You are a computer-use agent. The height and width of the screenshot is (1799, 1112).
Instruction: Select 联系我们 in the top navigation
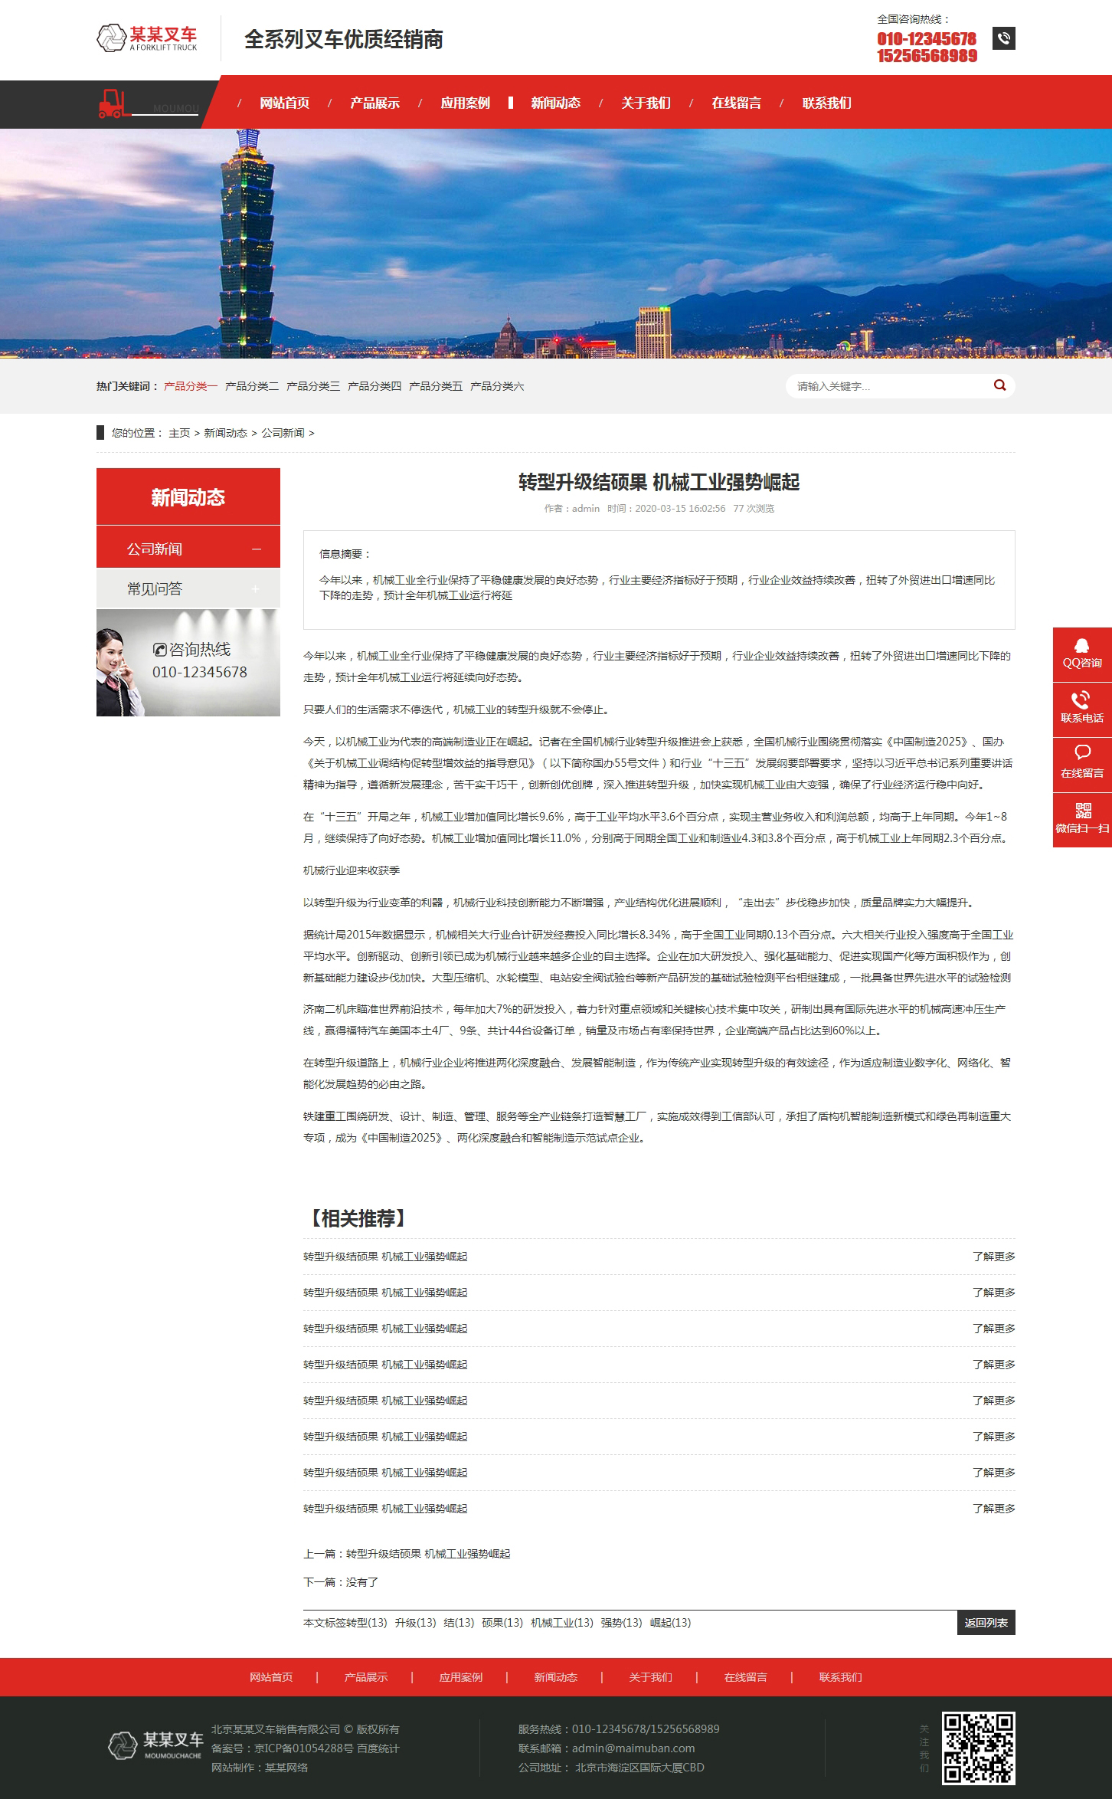click(x=826, y=103)
